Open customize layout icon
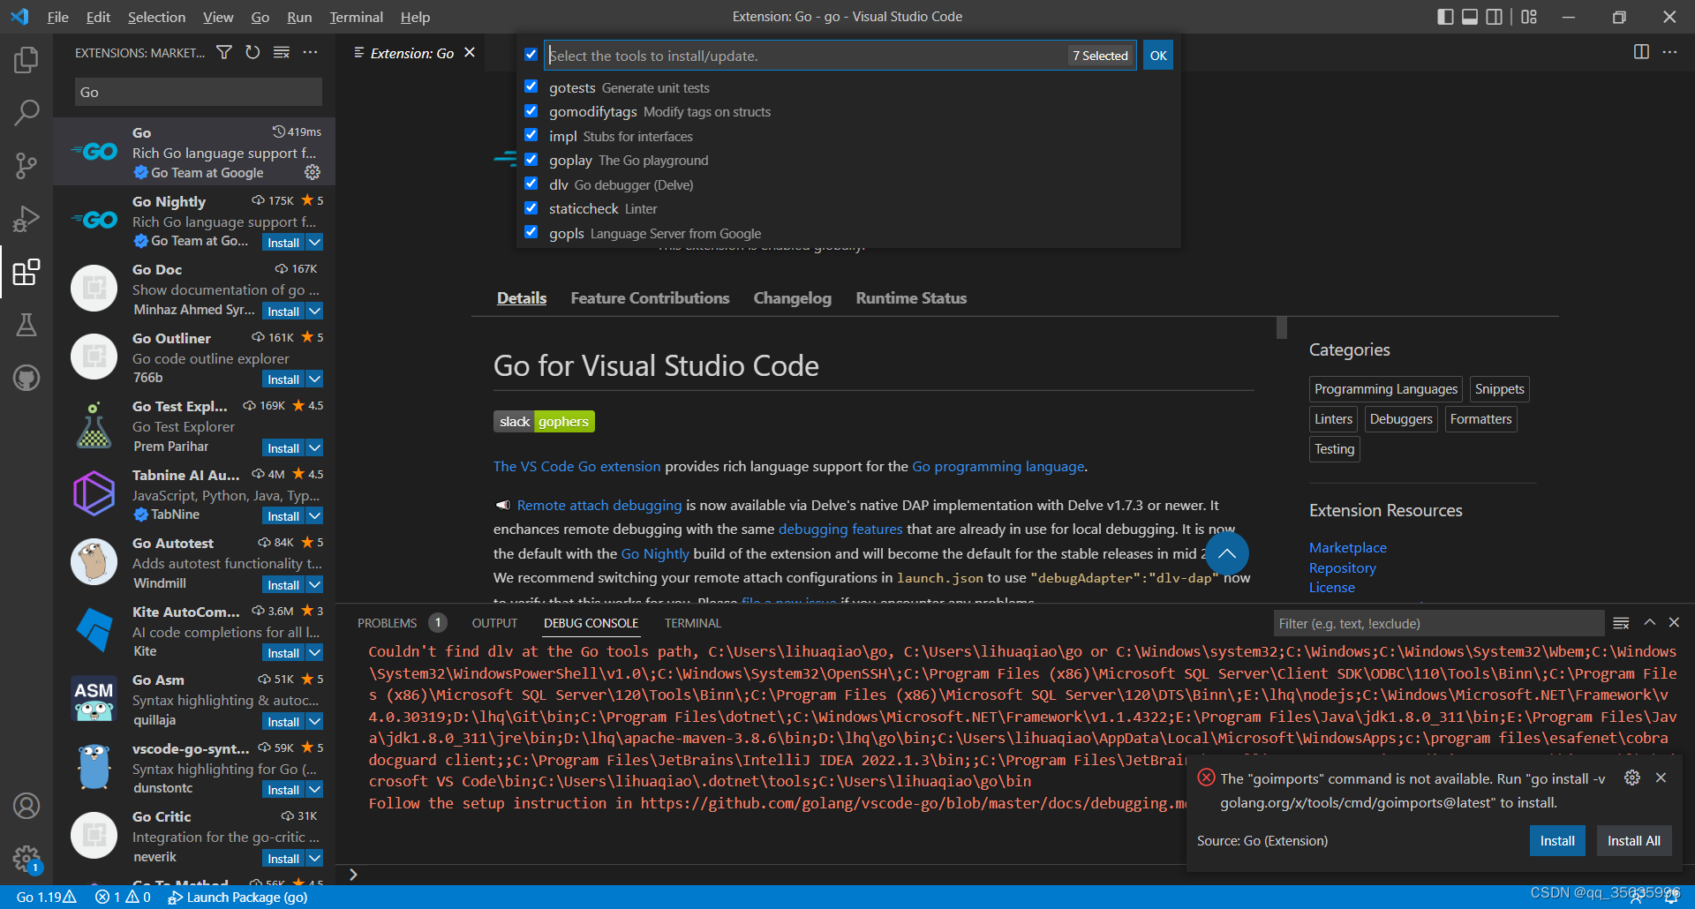This screenshot has width=1695, height=909. point(1529,17)
